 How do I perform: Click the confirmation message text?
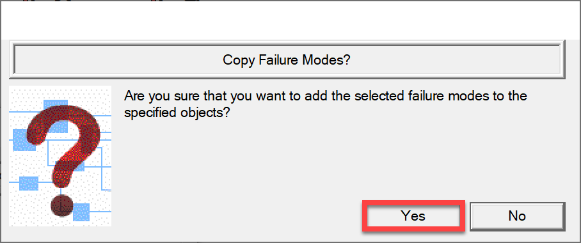325,104
